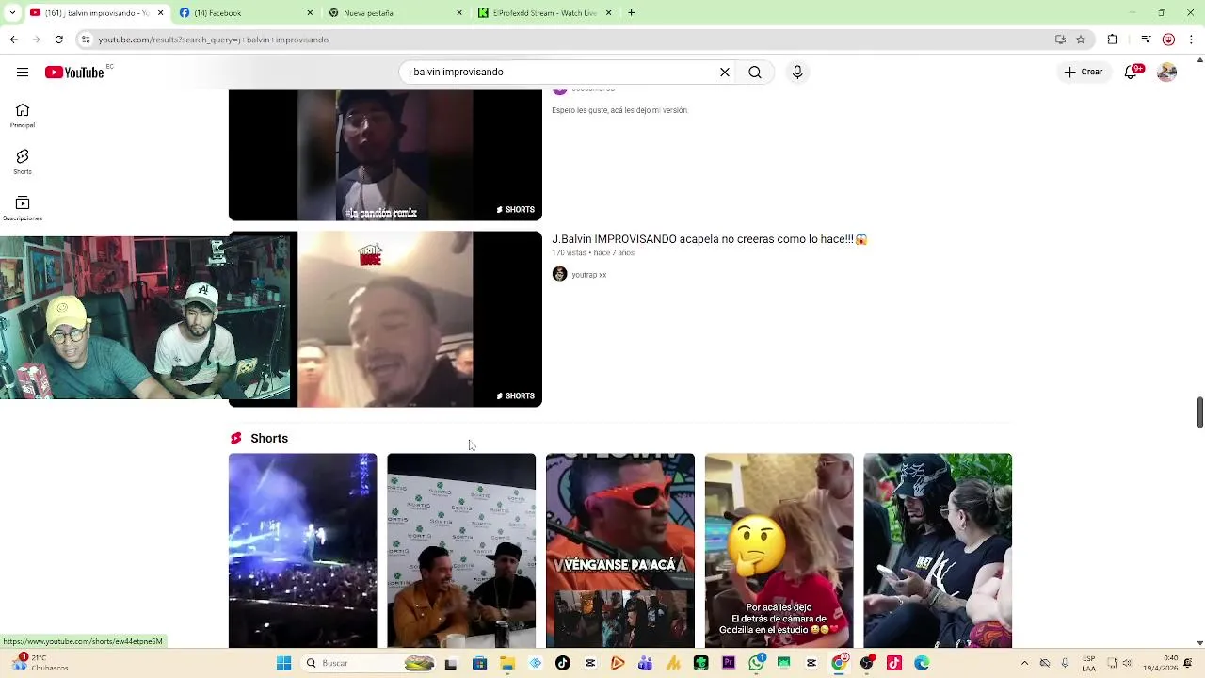
Task: Play the J.Balvin IMPROVISANDO video thumbnail
Action: 385,319
